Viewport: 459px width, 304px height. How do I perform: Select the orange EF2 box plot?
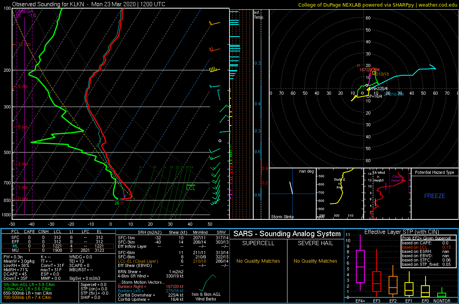click(393, 281)
